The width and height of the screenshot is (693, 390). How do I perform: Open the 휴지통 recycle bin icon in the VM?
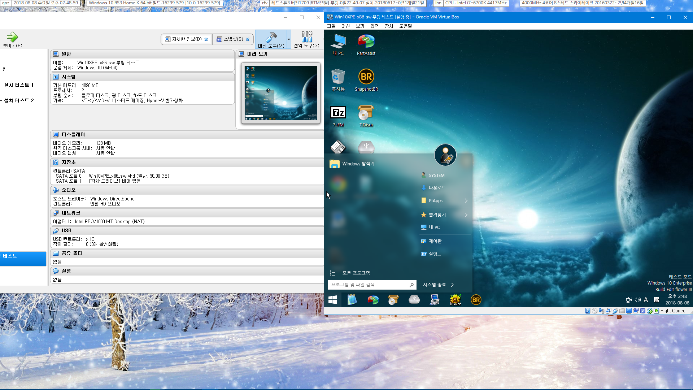[x=338, y=80]
